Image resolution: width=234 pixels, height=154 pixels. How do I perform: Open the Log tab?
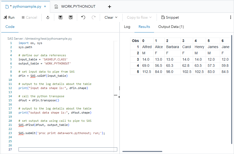click(127, 27)
